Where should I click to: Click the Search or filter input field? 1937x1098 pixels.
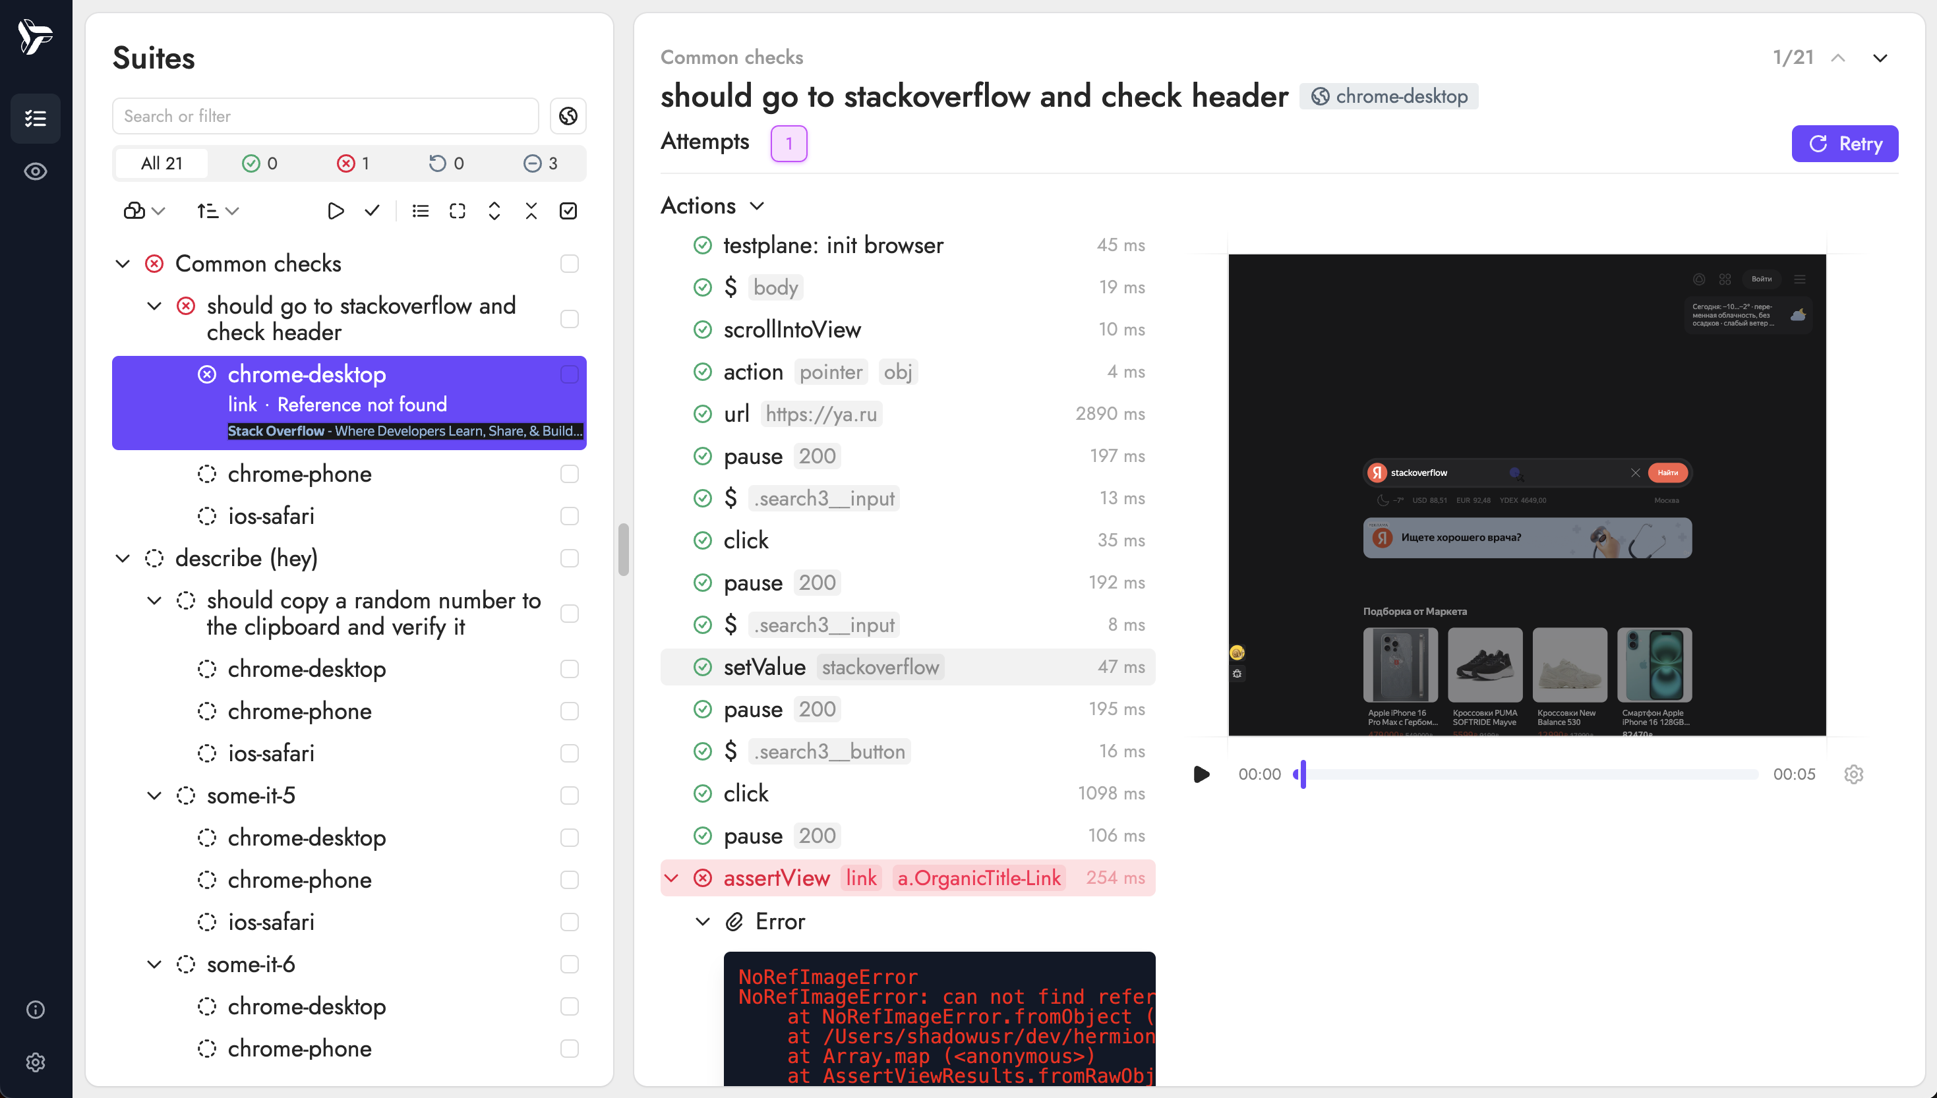click(325, 116)
